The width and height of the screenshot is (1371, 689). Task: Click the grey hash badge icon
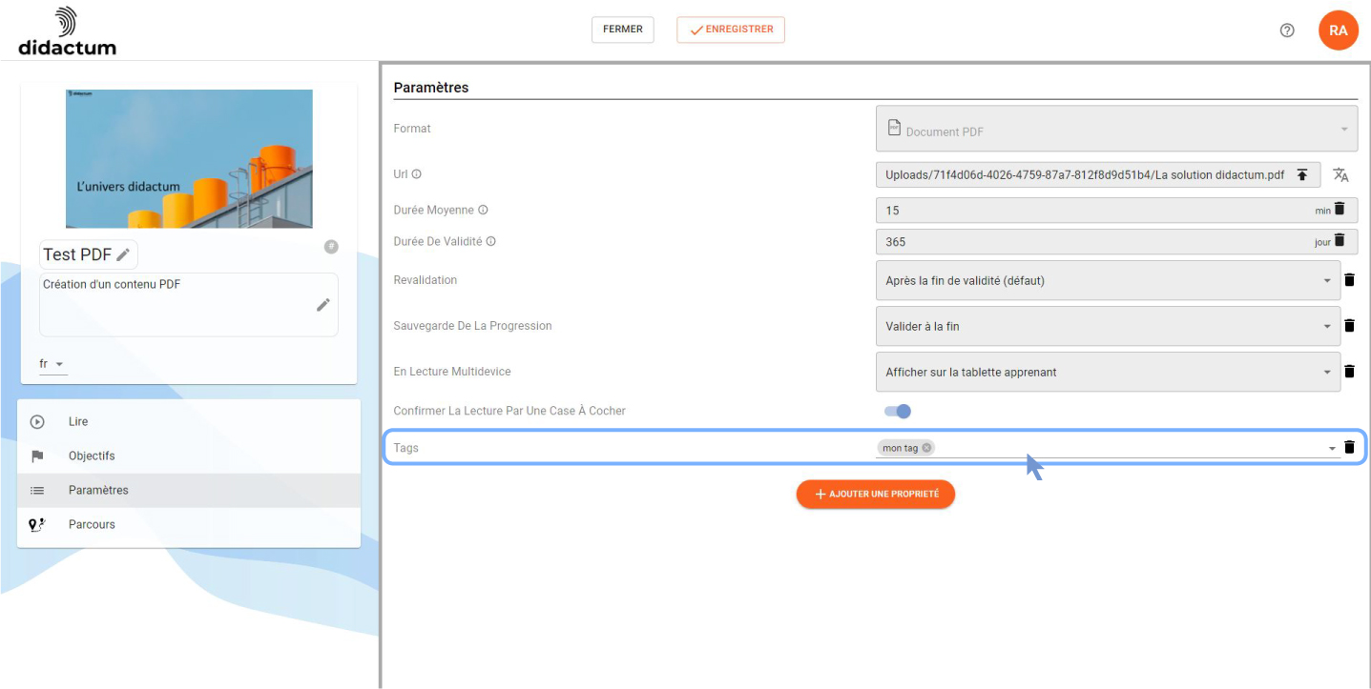(x=331, y=247)
